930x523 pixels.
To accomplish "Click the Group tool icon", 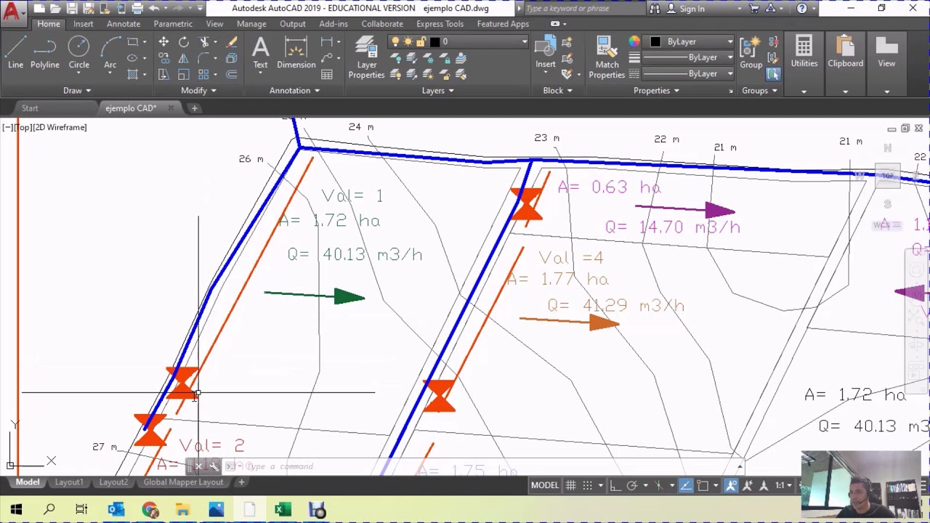I will 751,53.
